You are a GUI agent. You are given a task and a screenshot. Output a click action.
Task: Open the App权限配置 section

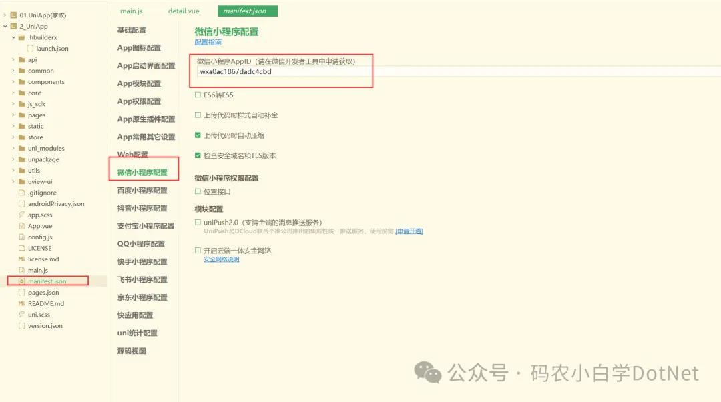pos(139,101)
